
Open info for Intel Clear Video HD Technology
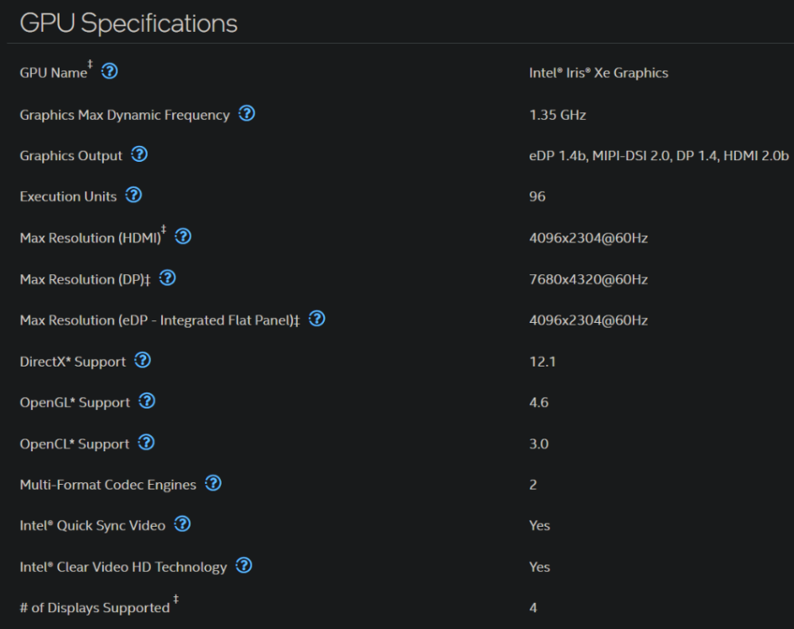(x=243, y=566)
